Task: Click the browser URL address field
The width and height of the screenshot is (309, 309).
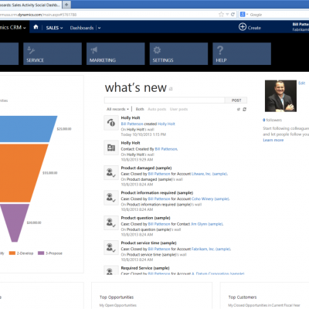Action: (108, 15)
